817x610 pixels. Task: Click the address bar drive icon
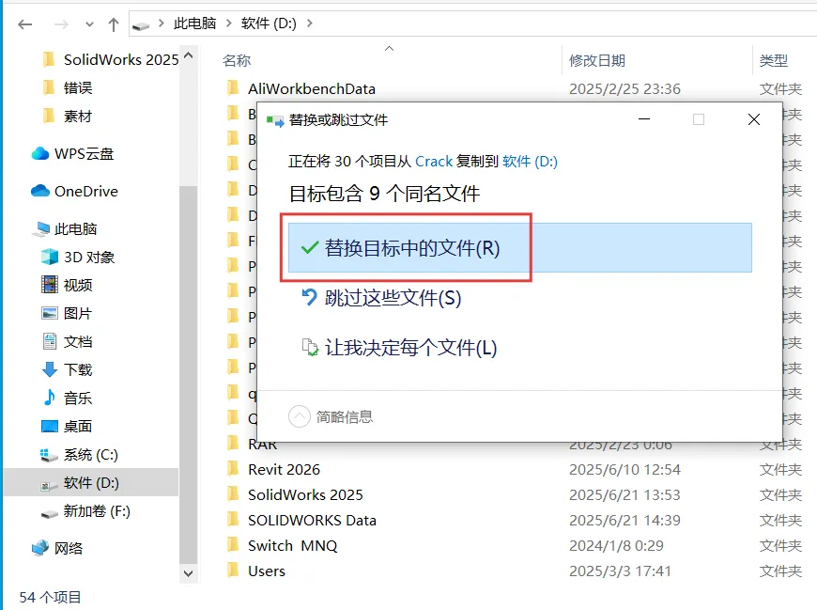tap(141, 25)
